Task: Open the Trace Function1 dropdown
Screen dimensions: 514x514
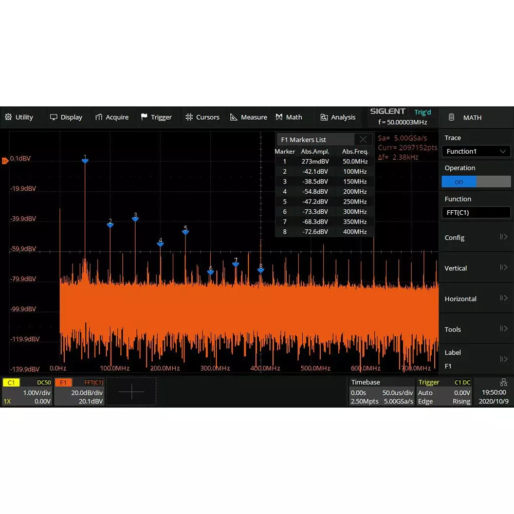Action: tap(476, 152)
